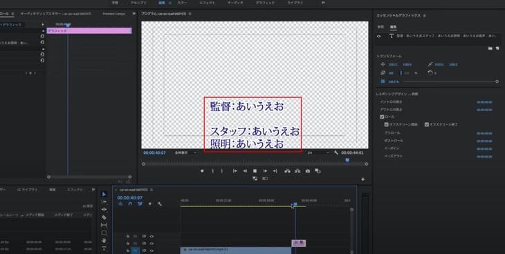Open timeline display settings wrench

tap(159, 204)
